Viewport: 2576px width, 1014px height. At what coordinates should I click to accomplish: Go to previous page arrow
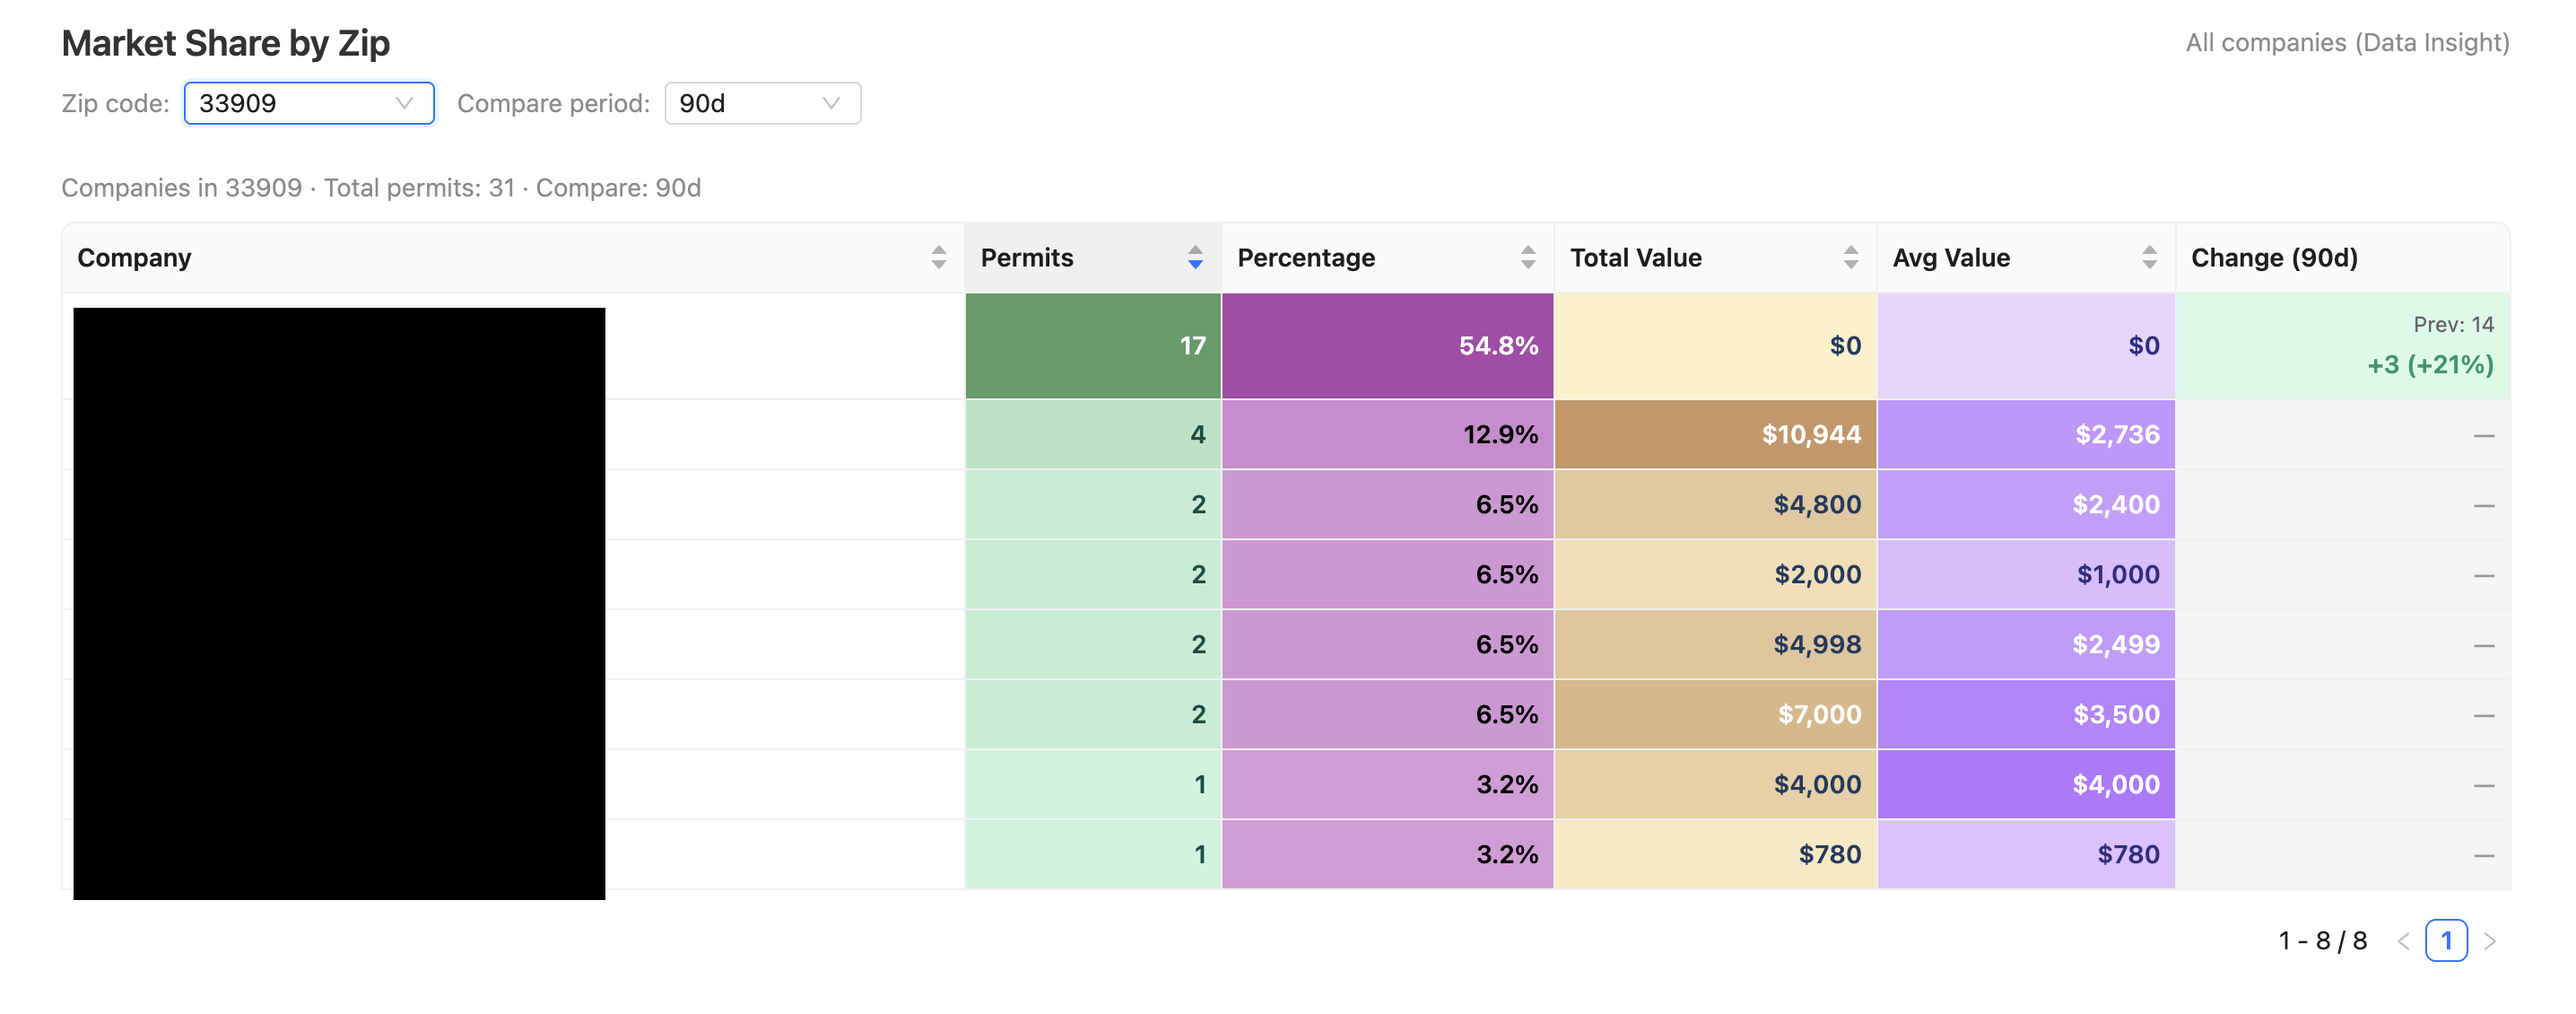pyautogui.click(x=2403, y=941)
